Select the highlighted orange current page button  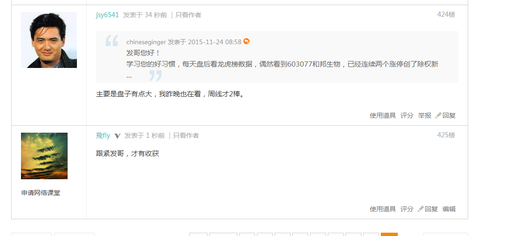point(389,234)
